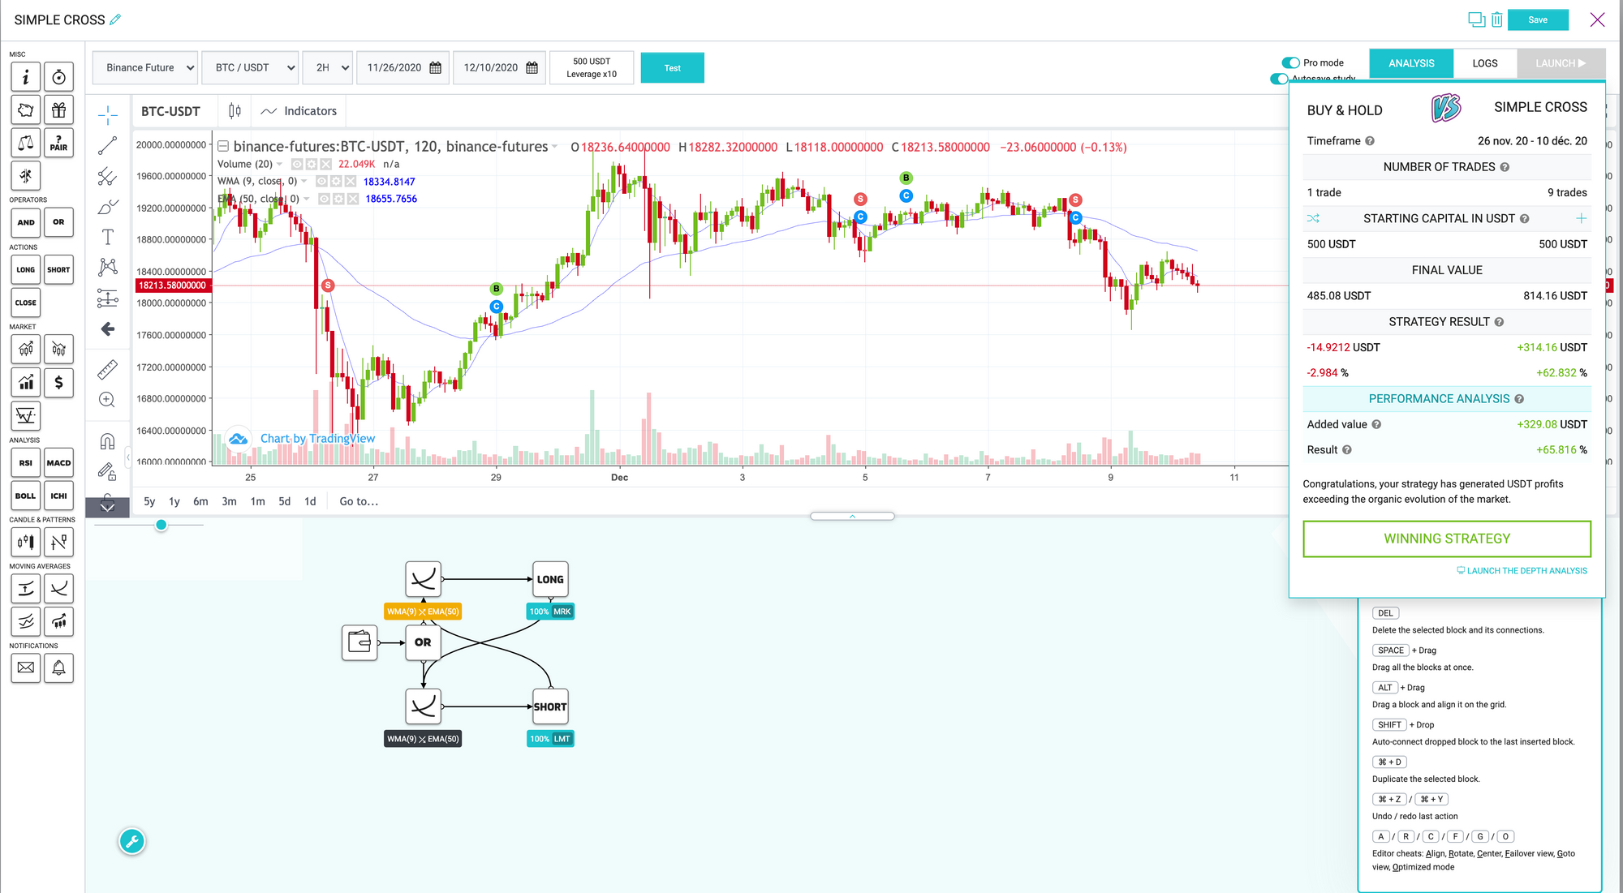Add the email notification block
Screen dimensions: 1623x893
26,668
